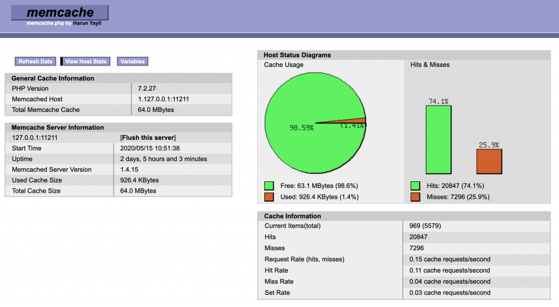Click the server version value 1.4.15
Viewport: 559px width, 307px height.
coord(129,170)
